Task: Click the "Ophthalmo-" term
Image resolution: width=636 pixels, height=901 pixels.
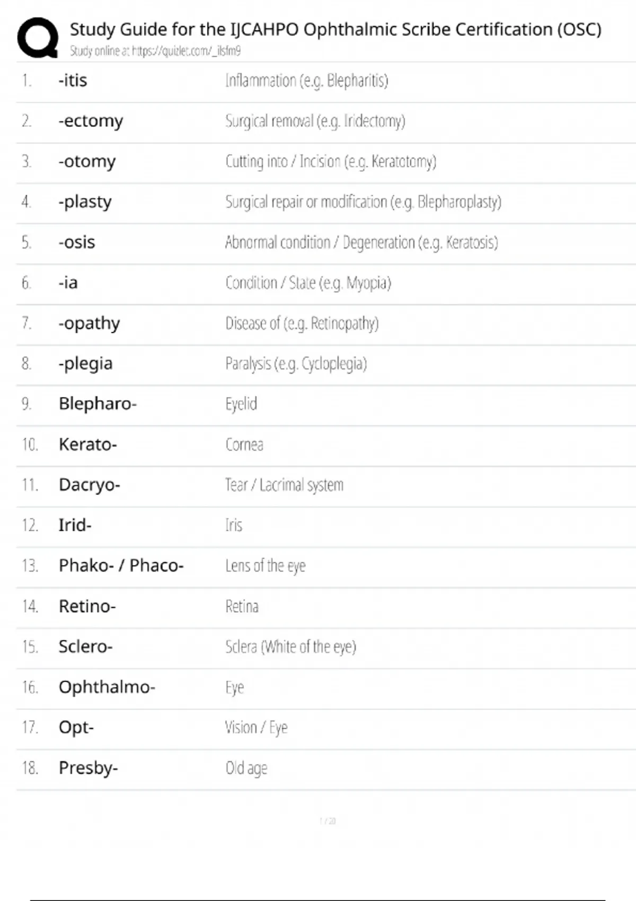Action: (x=107, y=687)
